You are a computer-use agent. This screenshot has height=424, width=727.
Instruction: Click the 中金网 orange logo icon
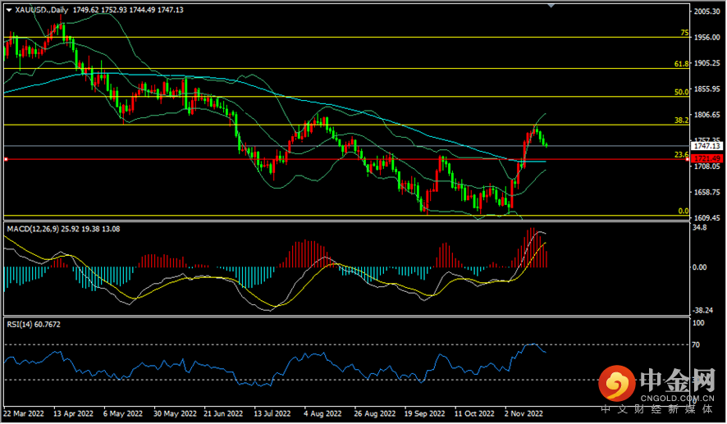click(616, 383)
